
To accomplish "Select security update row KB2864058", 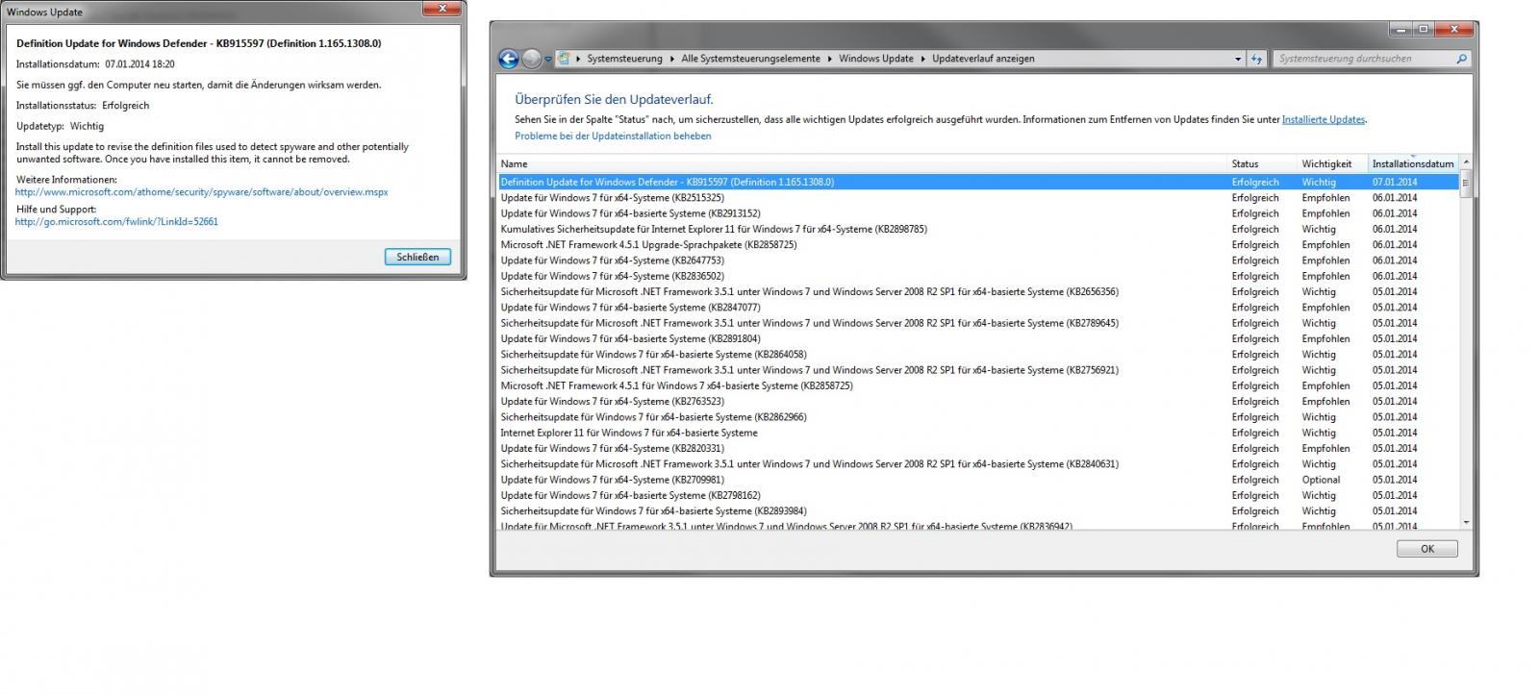I will (x=978, y=355).
